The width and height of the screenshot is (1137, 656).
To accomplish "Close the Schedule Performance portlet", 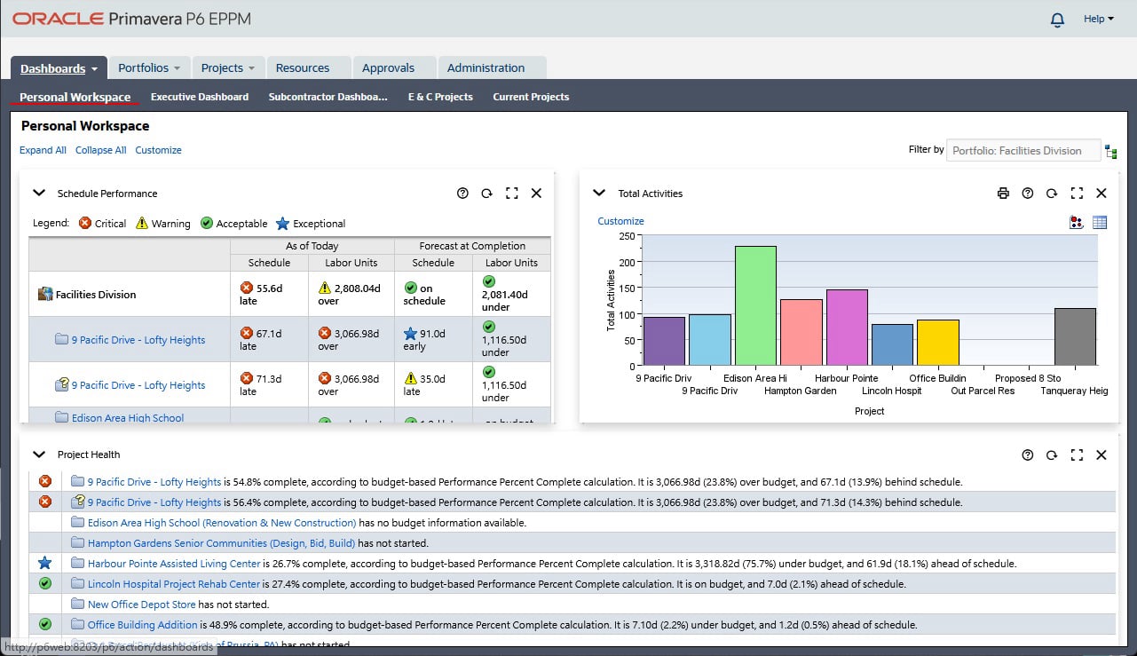I will pos(536,194).
